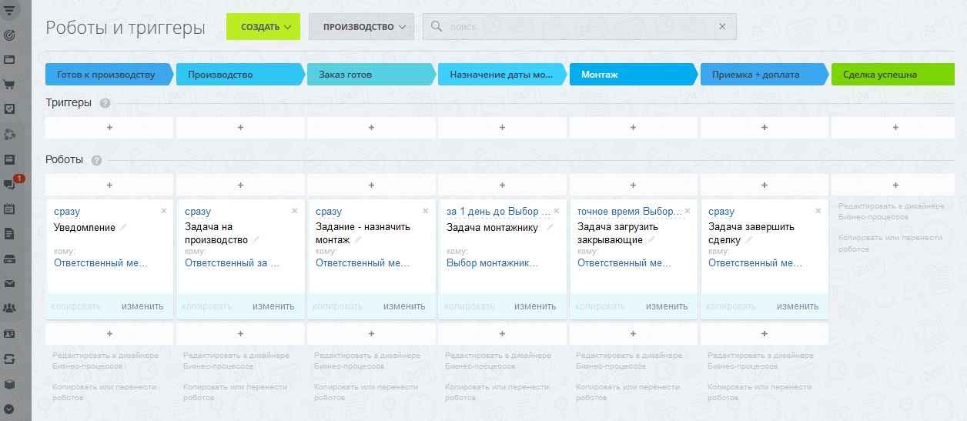Expand the ПРОИЗВОДСТВО funnel dropdown
The image size is (967, 421).
click(x=361, y=26)
